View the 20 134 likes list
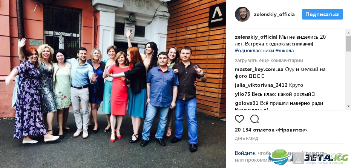Viewport: 351px width, 168px height. [x=271, y=130]
